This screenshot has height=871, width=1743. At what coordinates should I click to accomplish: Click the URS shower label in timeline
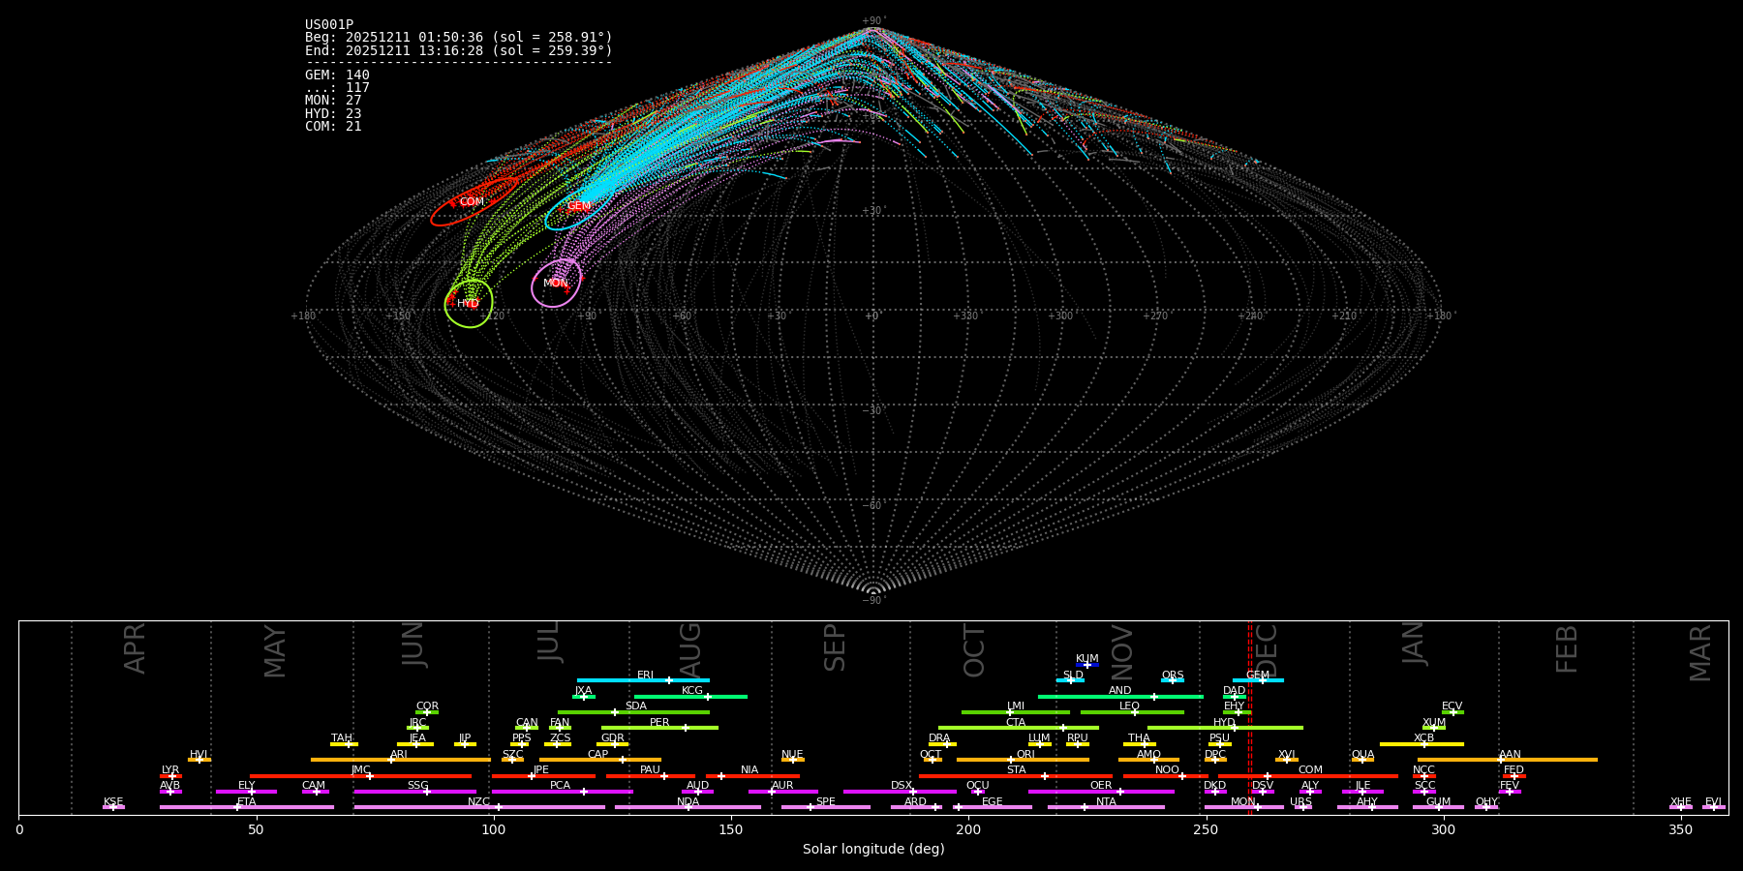1300,802
